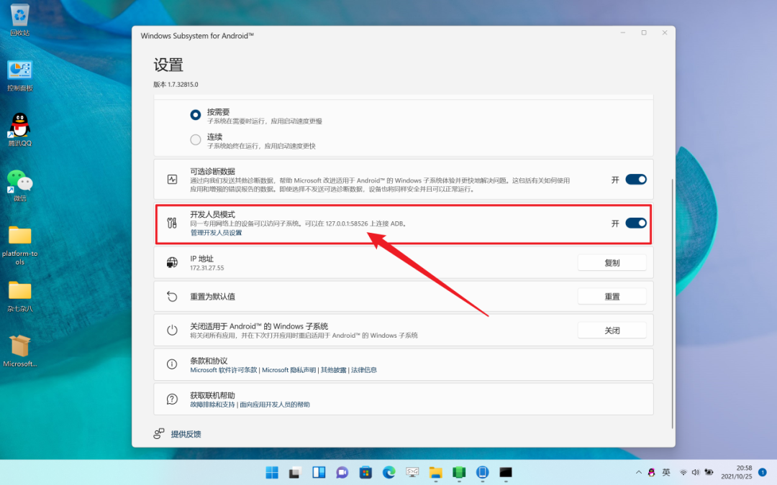Turn off the 开发人员模式 toggle
The height and width of the screenshot is (485, 777).
636,223
